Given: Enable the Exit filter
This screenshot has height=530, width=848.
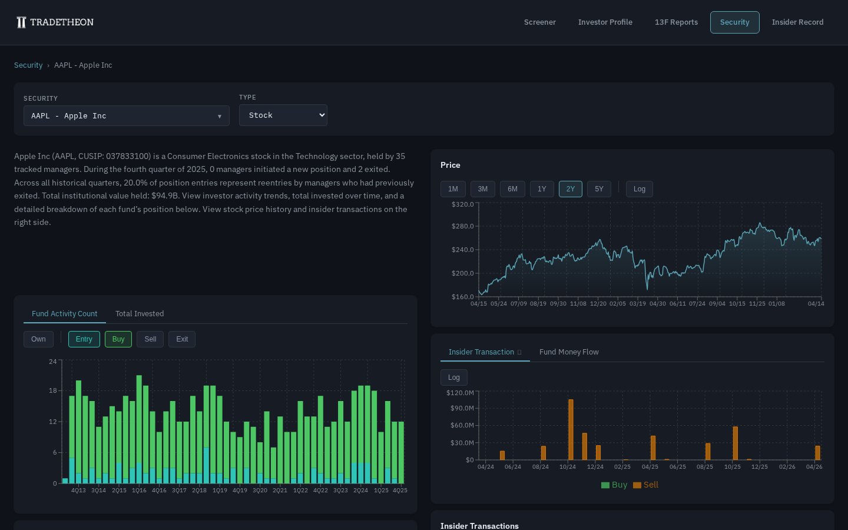Looking at the screenshot, I should (182, 339).
